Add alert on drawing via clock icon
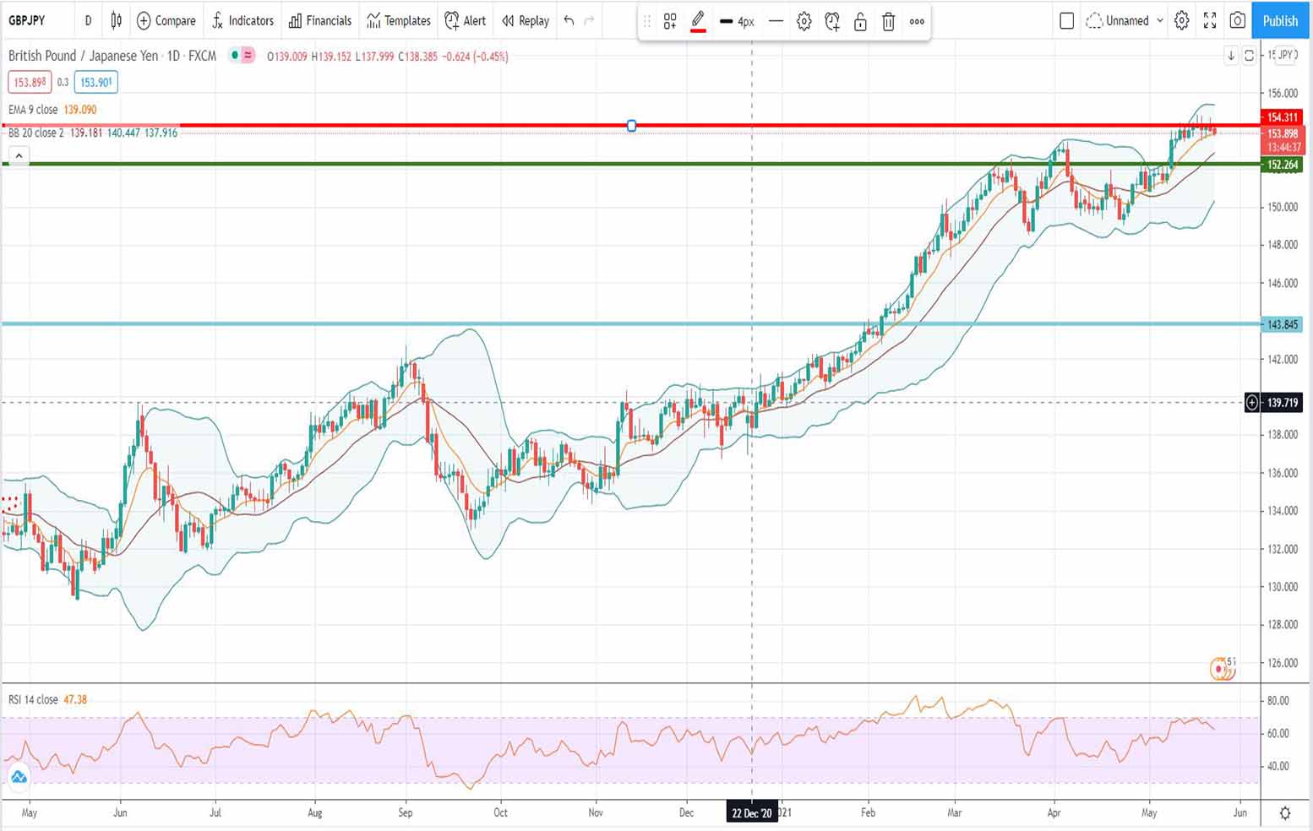 point(832,22)
